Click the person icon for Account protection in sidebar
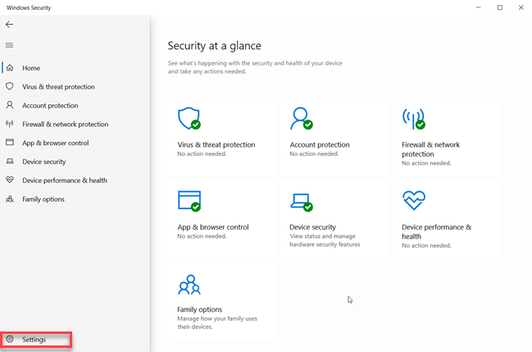Viewport: 532px width, 352px height. [x=10, y=105]
